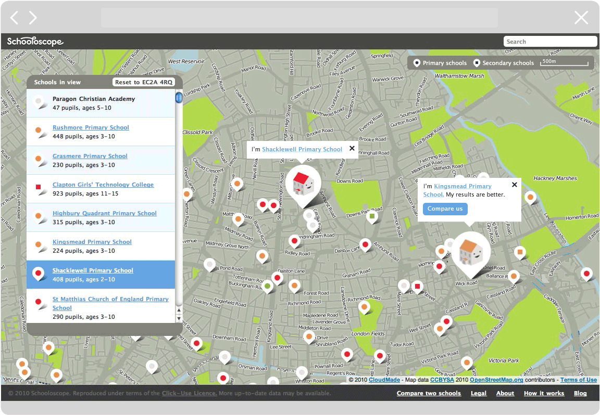Screen dimensions: 600x415
Task: Open the How it works page
Action: pyautogui.click(x=544, y=393)
